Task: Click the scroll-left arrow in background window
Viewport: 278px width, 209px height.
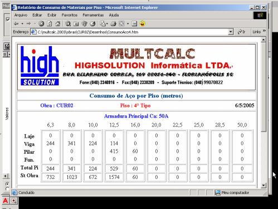Action: (x=6, y=176)
